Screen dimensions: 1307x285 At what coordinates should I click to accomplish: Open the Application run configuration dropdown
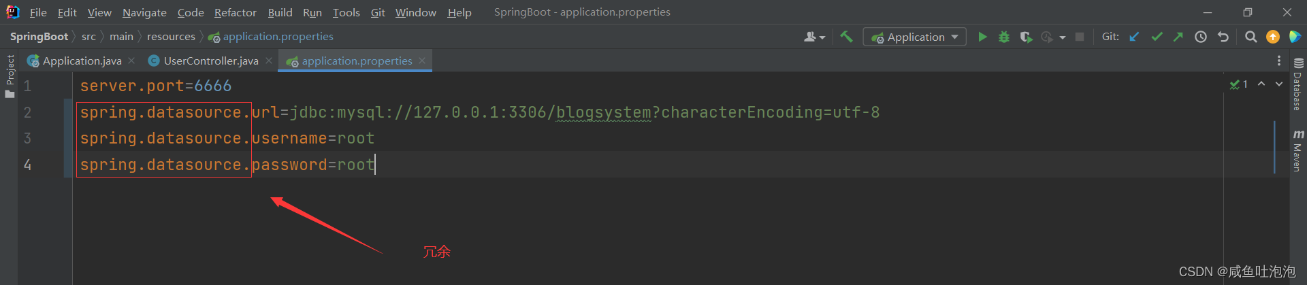pyautogui.click(x=915, y=37)
